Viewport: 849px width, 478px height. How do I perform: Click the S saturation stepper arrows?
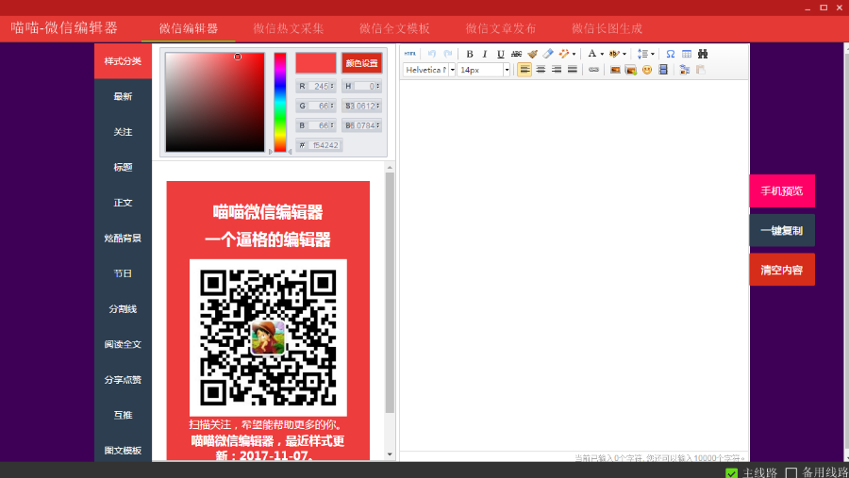378,106
